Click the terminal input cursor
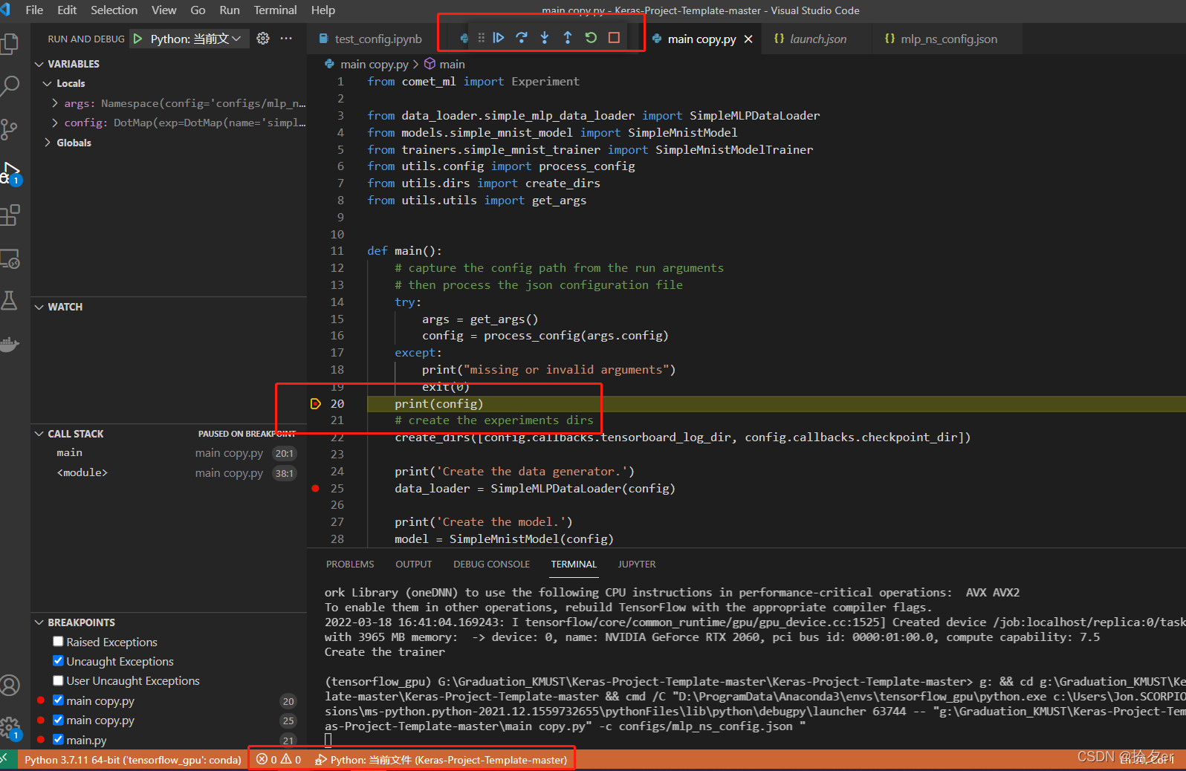The image size is (1186, 771). (328, 740)
